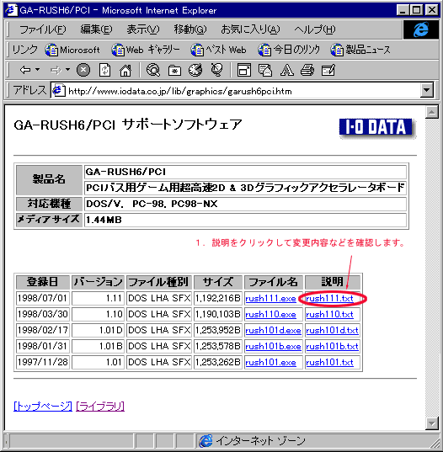Open rush101.txt description link
The height and width of the screenshot is (452, 443).
tap(329, 362)
